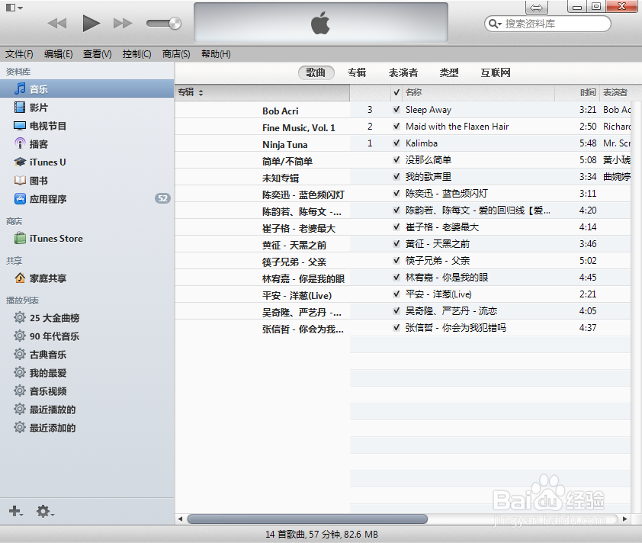Open the window menu dropdown at top-left
The image size is (642, 543).
pos(14,8)
